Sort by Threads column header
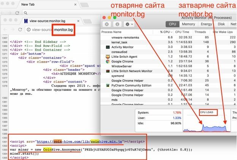This screenshot has height=160, width=237. coord(200,32)
